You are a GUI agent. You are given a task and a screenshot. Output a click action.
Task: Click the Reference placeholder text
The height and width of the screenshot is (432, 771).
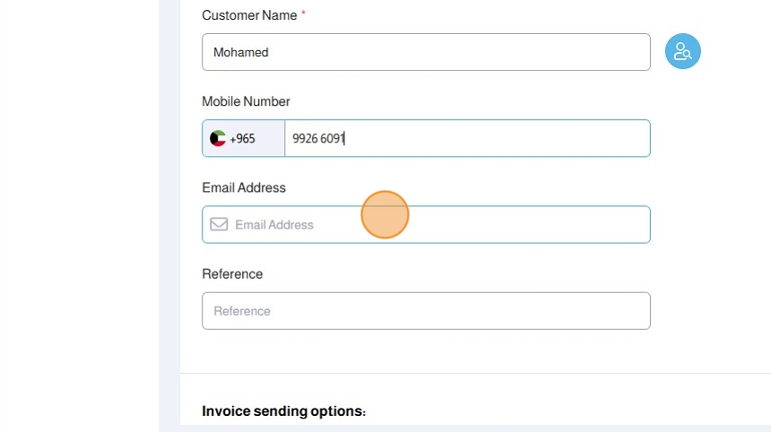click(x=242, y=311)
